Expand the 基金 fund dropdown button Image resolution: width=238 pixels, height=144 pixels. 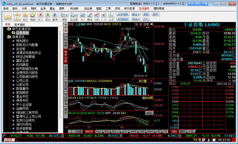(x=136, y=14)
